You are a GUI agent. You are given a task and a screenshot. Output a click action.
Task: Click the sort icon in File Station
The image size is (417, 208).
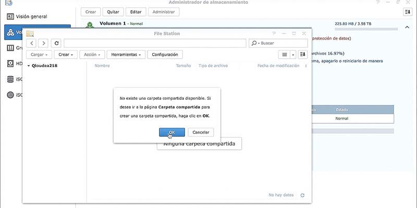click(x=302, y=55)
